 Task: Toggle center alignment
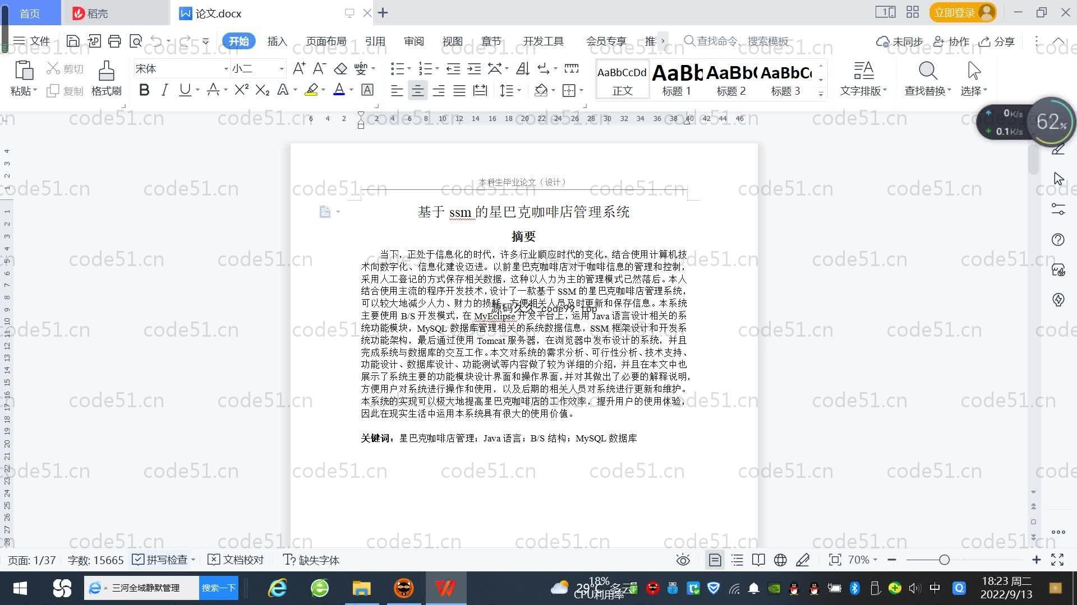(x=417, y=90)
